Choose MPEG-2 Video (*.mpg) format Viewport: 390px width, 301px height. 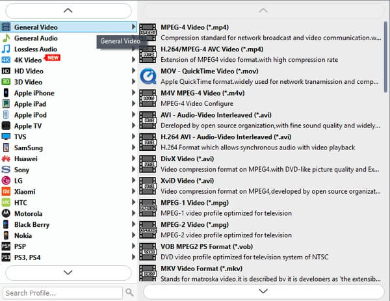click(x=261, y=229)
